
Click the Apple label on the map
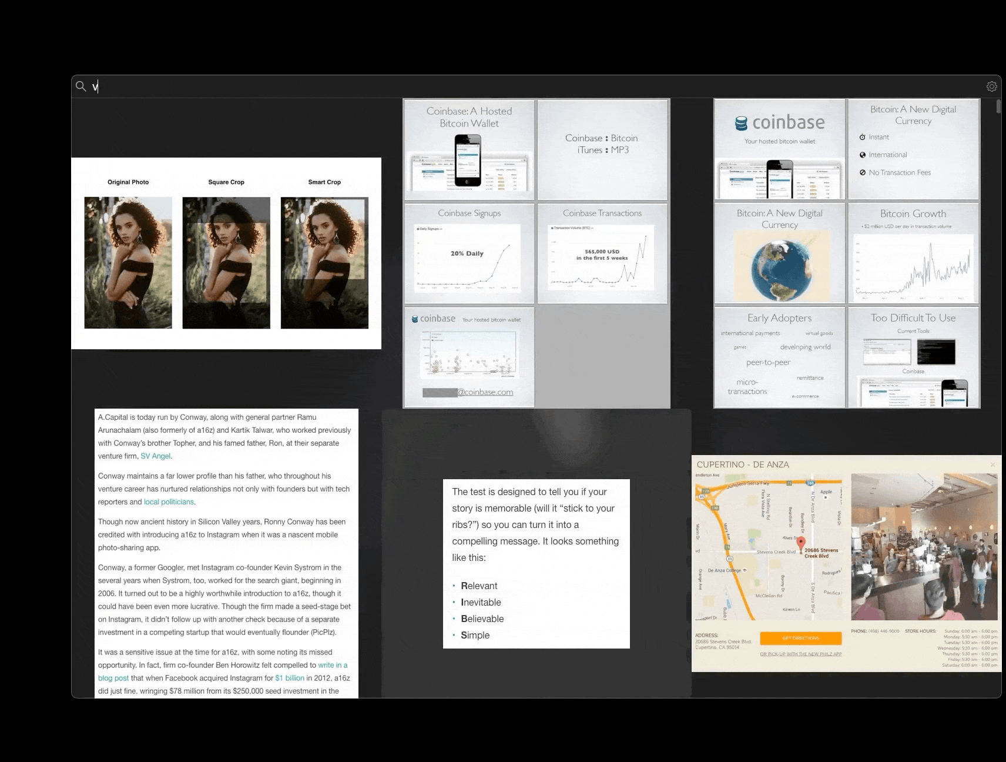(826, 492)
